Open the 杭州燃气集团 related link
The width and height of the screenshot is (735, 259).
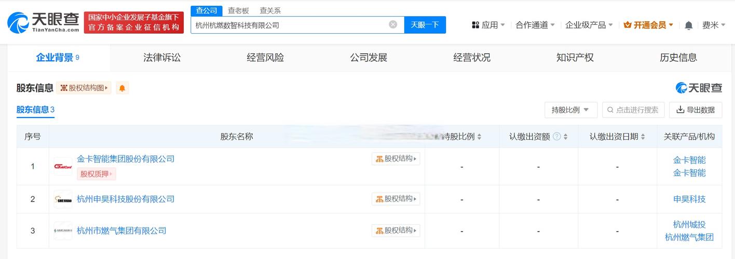(689, 237)
